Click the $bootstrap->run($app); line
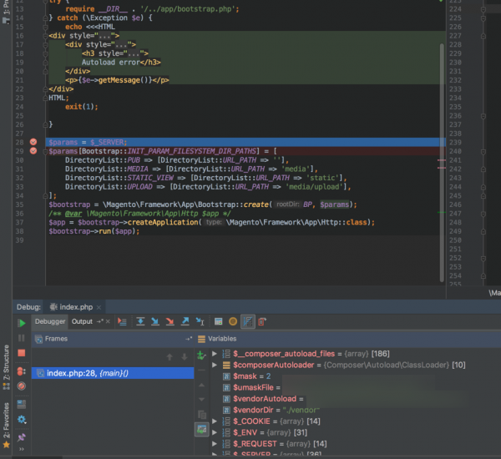The width and height of the screenshot is (501, 459). [94, 231]
